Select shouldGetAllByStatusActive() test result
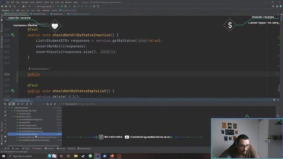Image resolution: width=283 pixels, height=159 pixels. (30, 129)
